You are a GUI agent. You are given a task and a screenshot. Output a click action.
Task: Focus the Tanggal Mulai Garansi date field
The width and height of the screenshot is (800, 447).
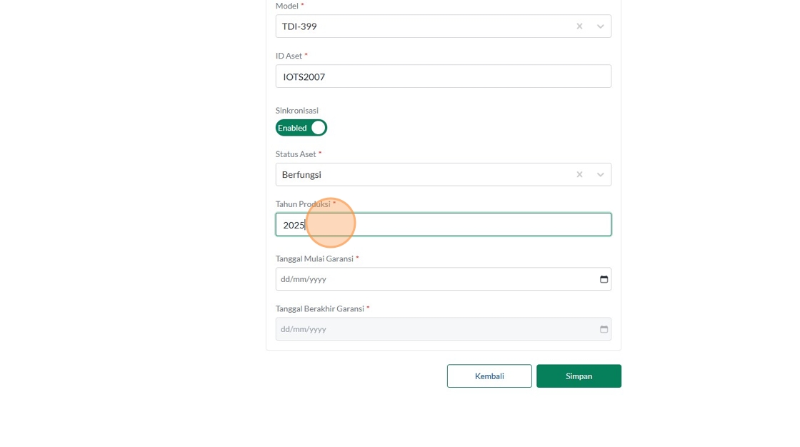coord(429,279)
